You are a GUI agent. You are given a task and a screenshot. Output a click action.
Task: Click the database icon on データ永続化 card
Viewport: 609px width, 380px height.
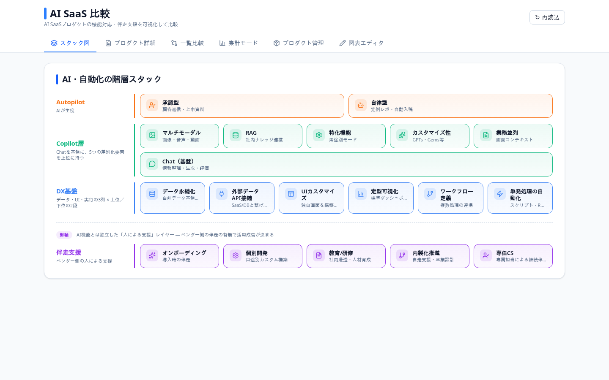[152, 194]
